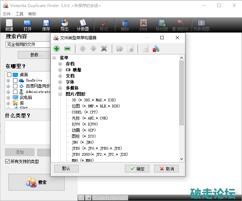Collapse the 图片/图形 tree node

coord(60,94)
